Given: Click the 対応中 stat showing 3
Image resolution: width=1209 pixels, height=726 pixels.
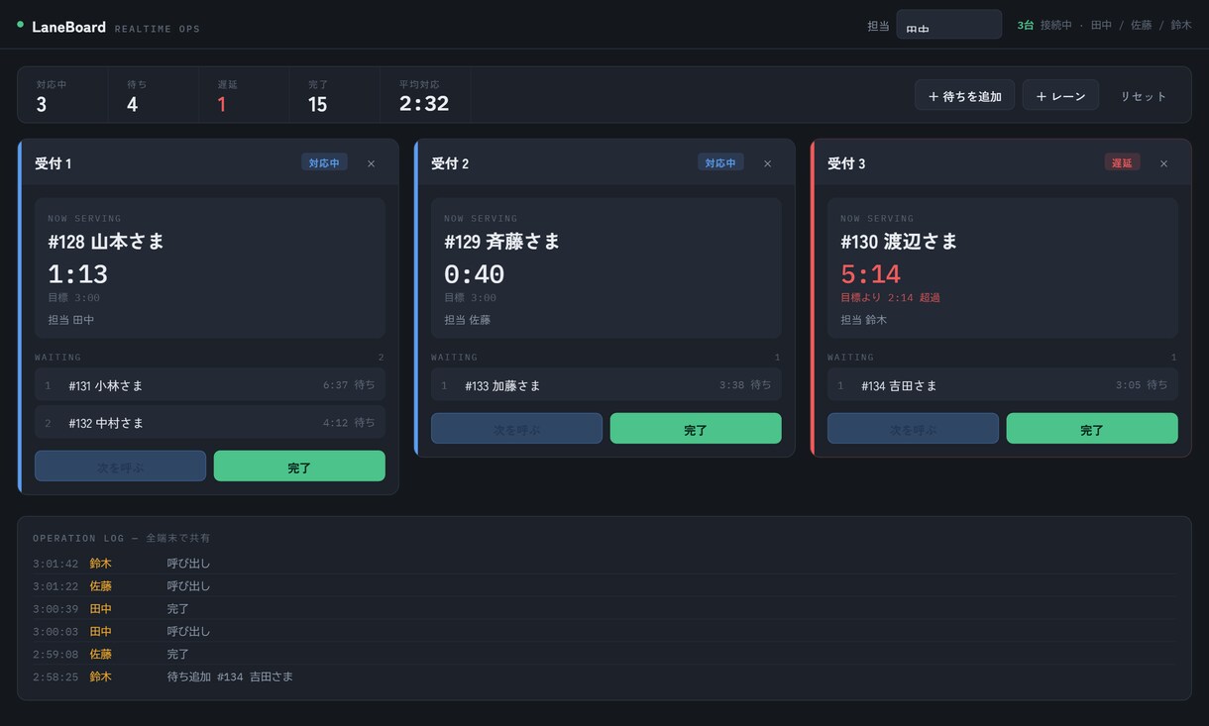Looking at the screenshot, I should tap(62, 95).
